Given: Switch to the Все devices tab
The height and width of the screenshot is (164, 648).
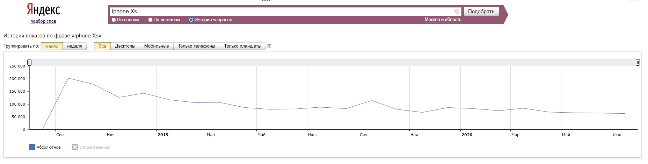Looking at the screenshot, I should (x=102, y=46).
